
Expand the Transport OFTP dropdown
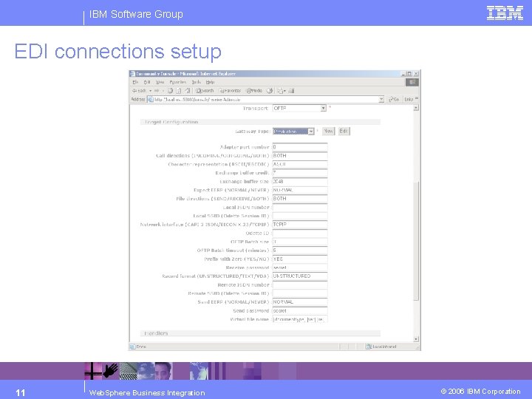click(324, 108)
